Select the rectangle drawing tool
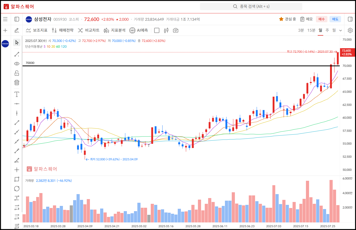This screenshot has width=356, height=230. (x=17, y=179)
